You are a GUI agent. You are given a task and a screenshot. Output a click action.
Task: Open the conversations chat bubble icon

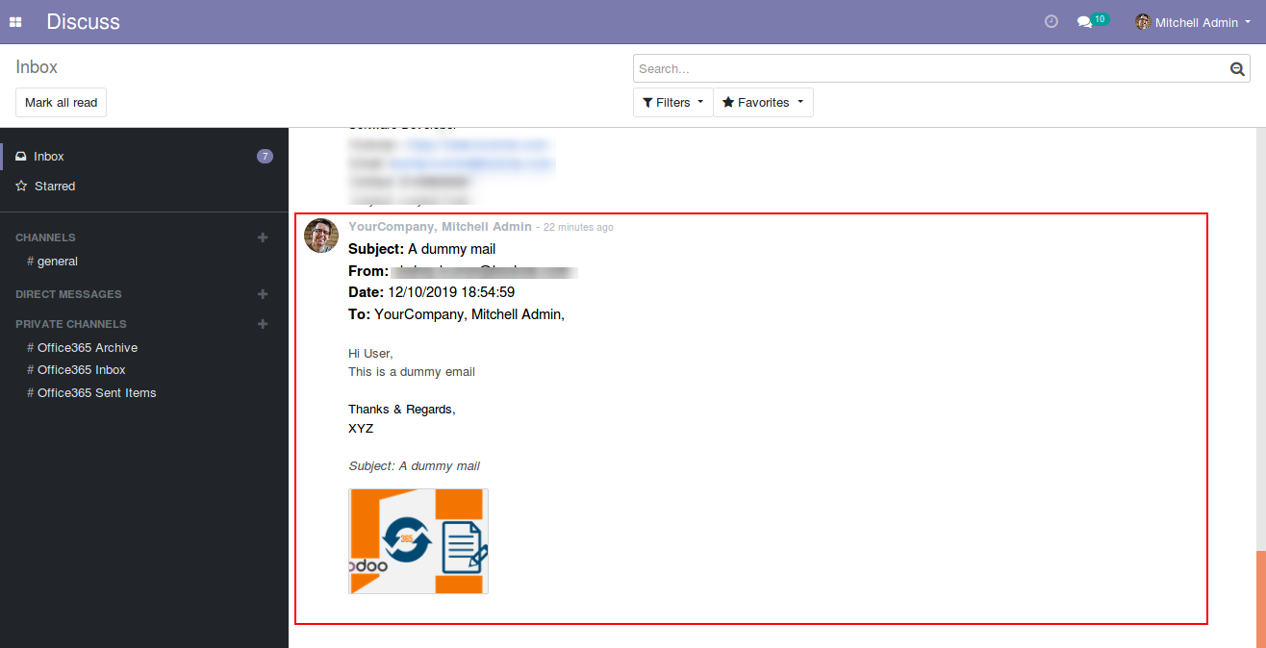coord(1085,22)
